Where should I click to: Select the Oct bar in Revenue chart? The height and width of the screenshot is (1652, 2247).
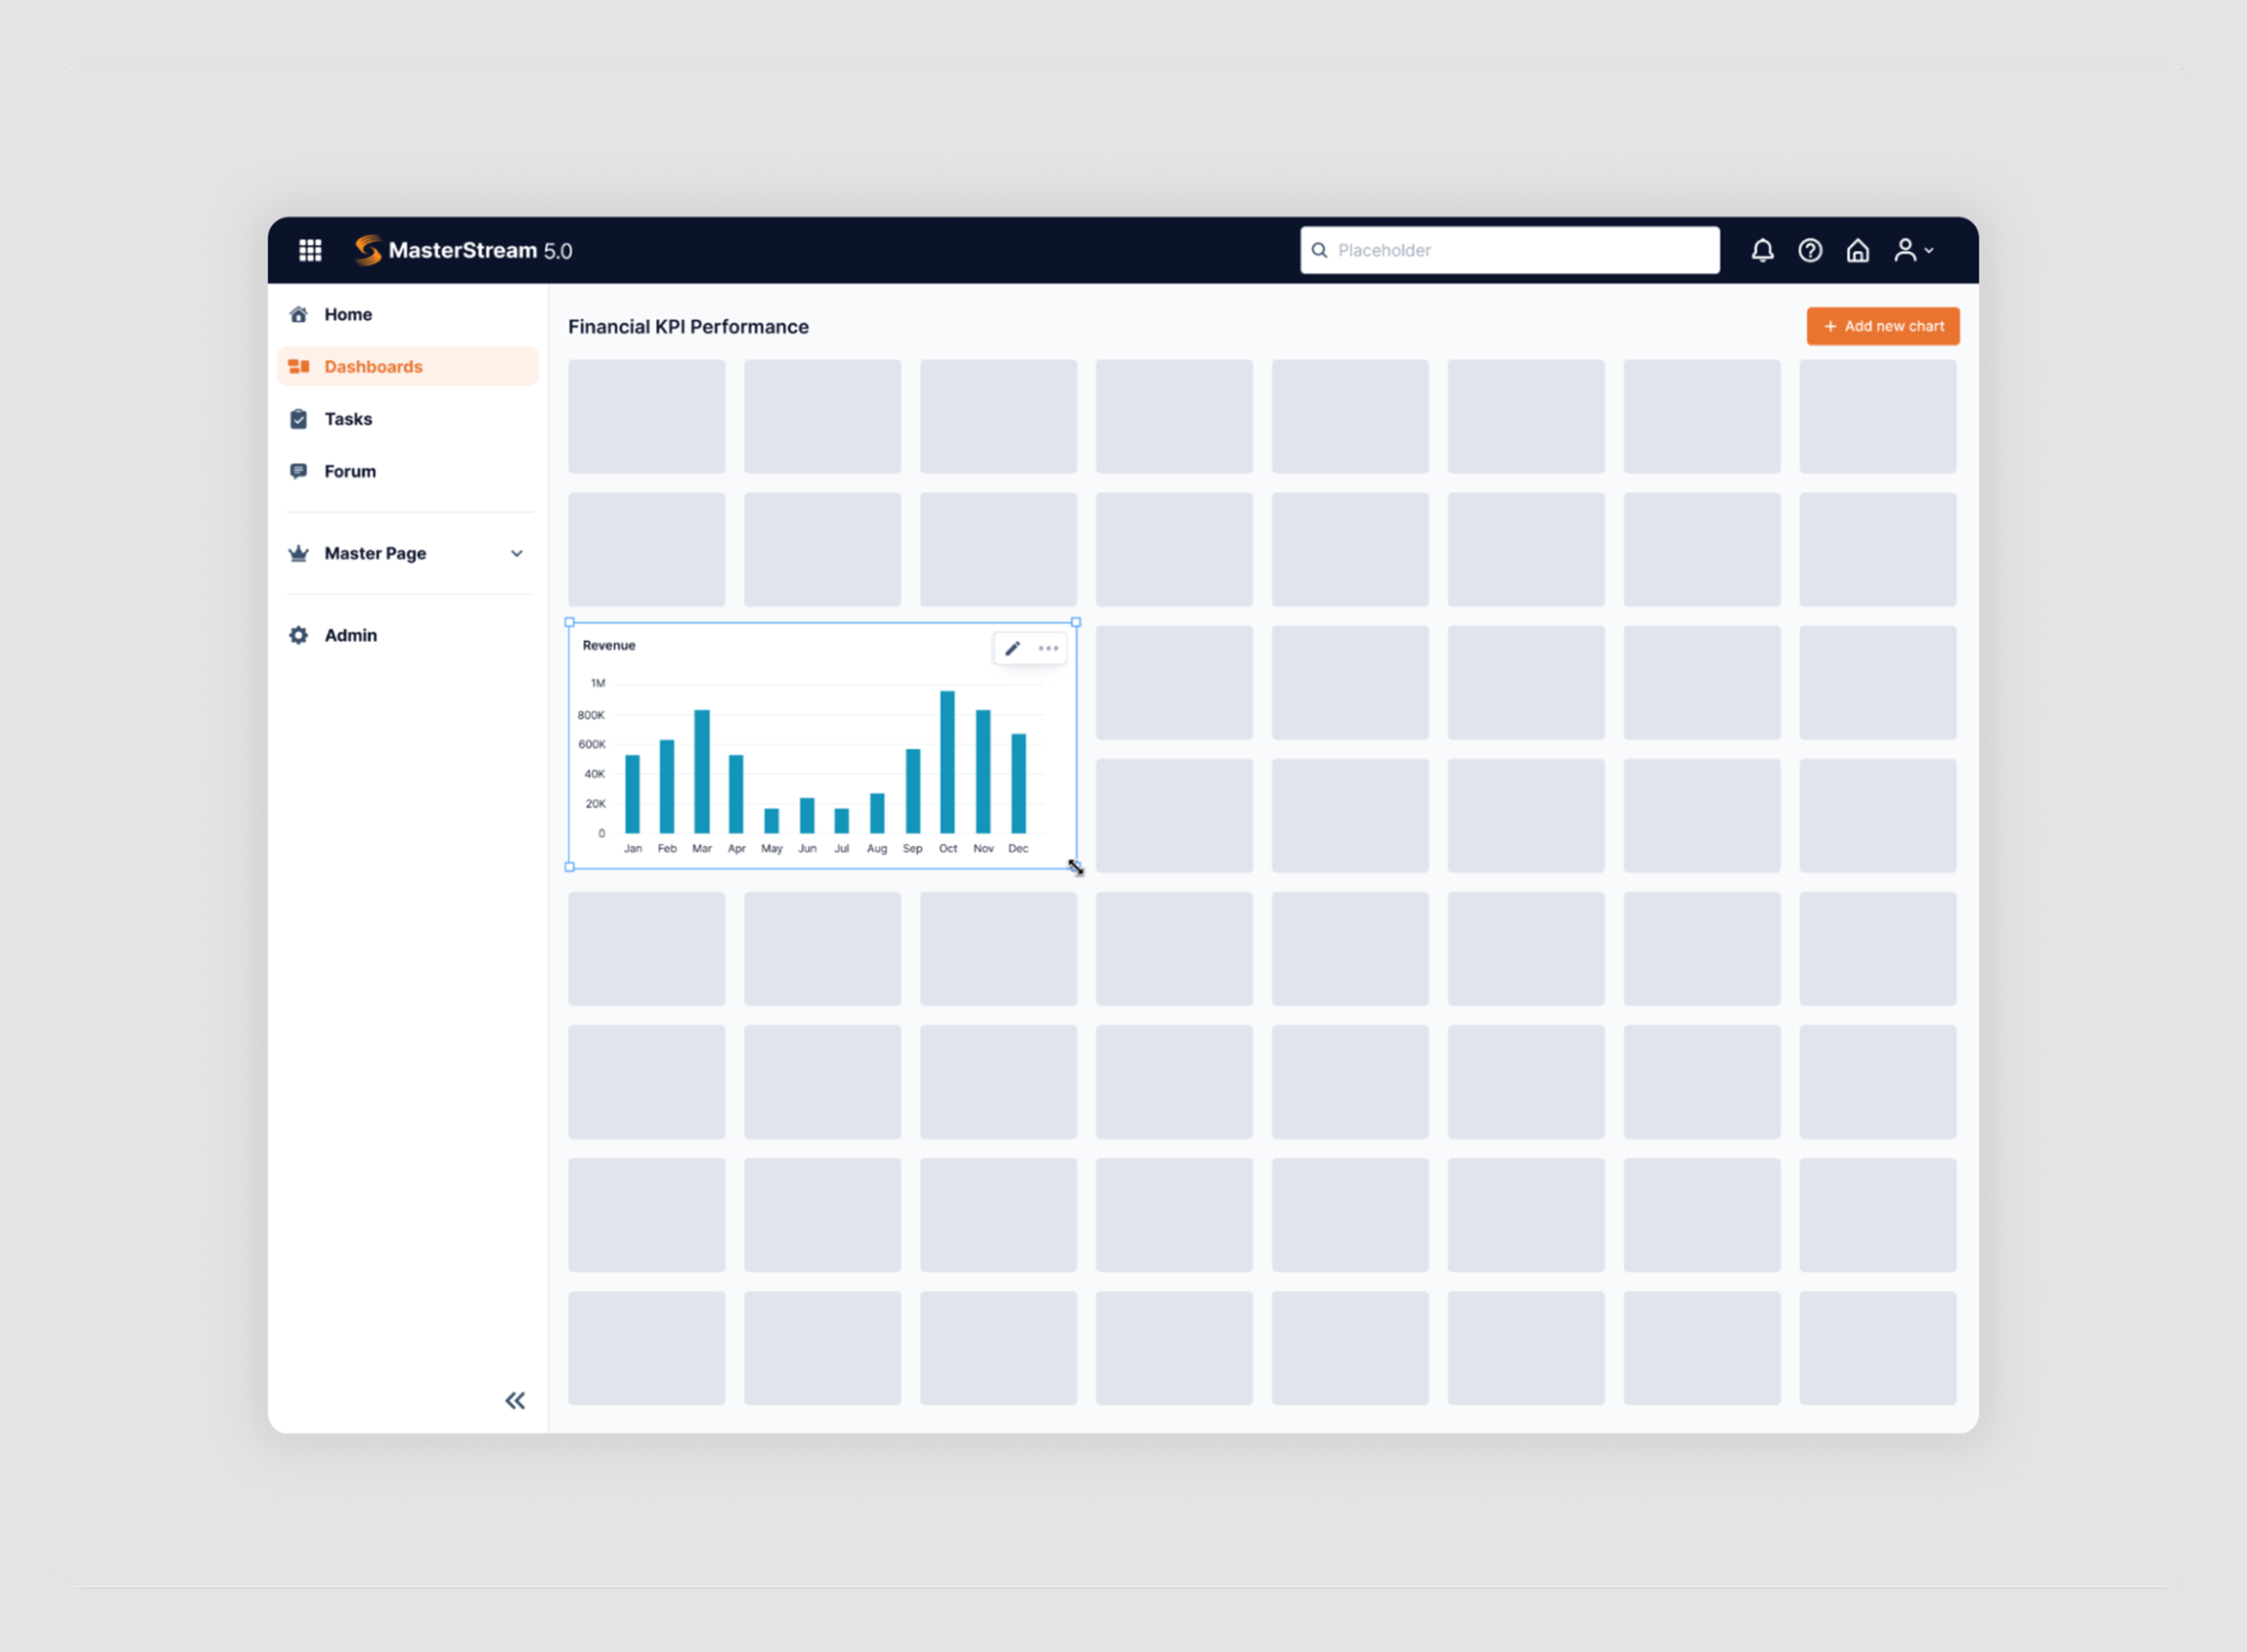coord(947,762)
